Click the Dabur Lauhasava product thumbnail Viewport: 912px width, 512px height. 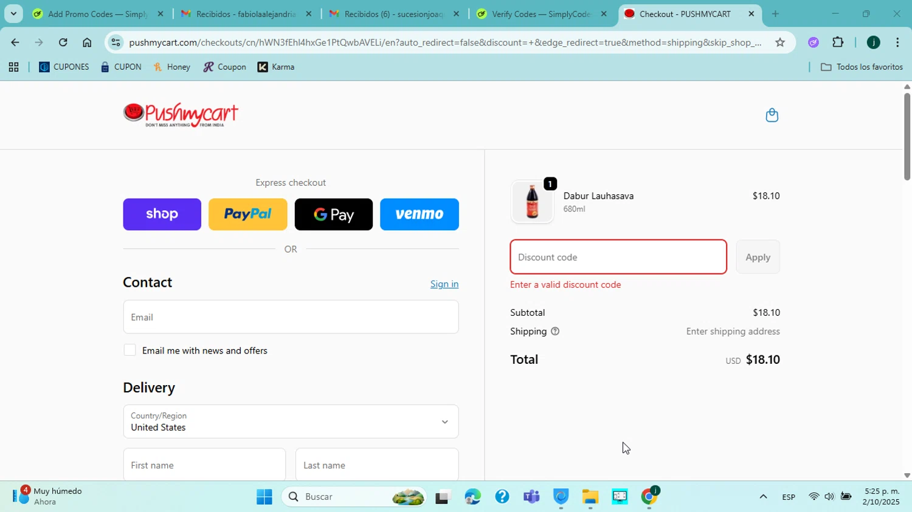[x=532, y=202]
